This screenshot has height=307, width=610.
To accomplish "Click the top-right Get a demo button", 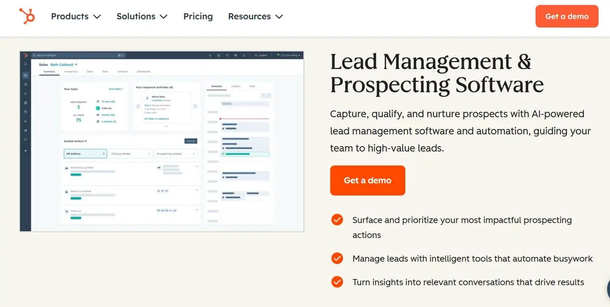I will coord(566,16).
